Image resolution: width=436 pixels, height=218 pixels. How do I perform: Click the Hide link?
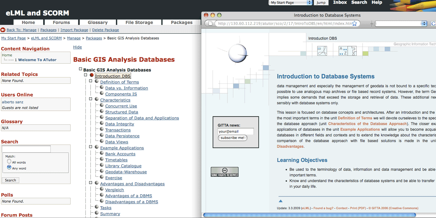[x=77, y=47]
